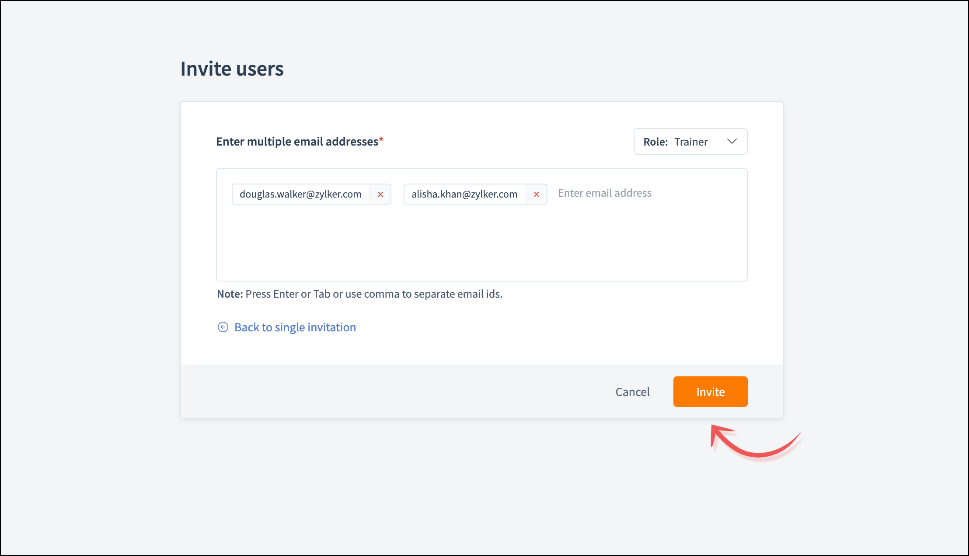
Task: Expand the Role dropdown chevron
Action: (x=732, y=141)
